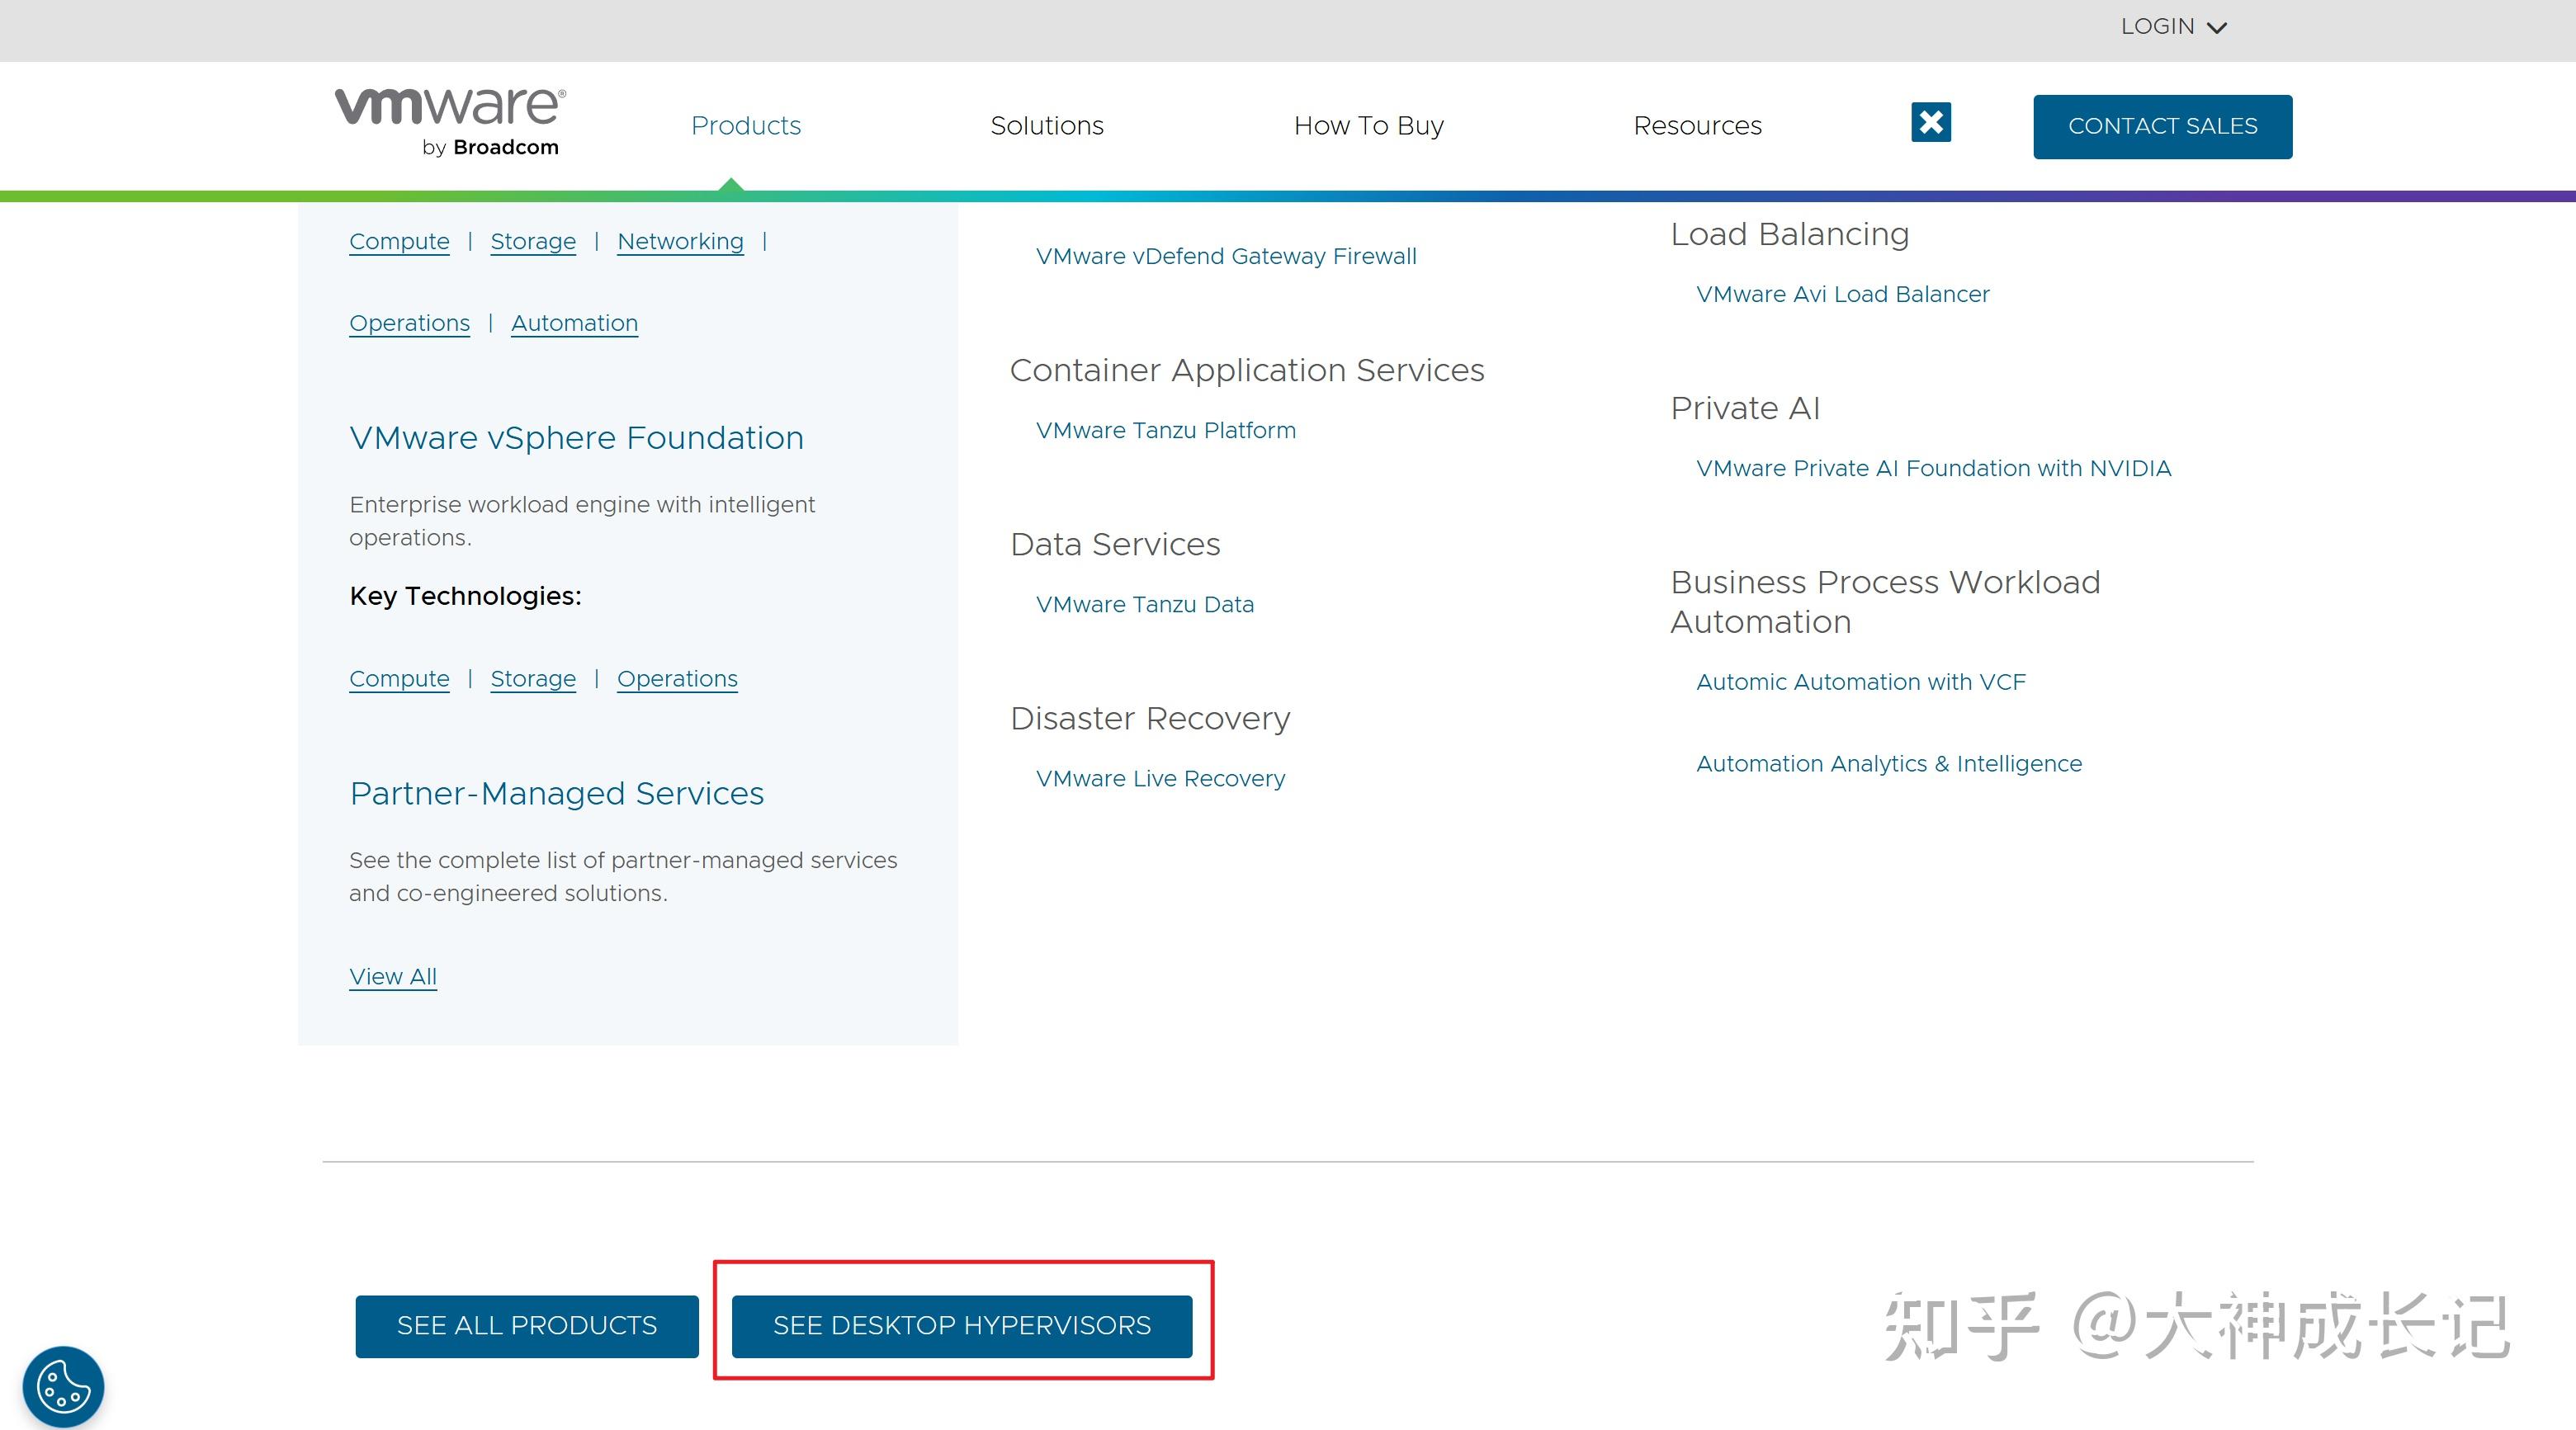Click the SEE DESKTOP HYPERVISORS button

pyautogui.click(x=962, y=1325)
